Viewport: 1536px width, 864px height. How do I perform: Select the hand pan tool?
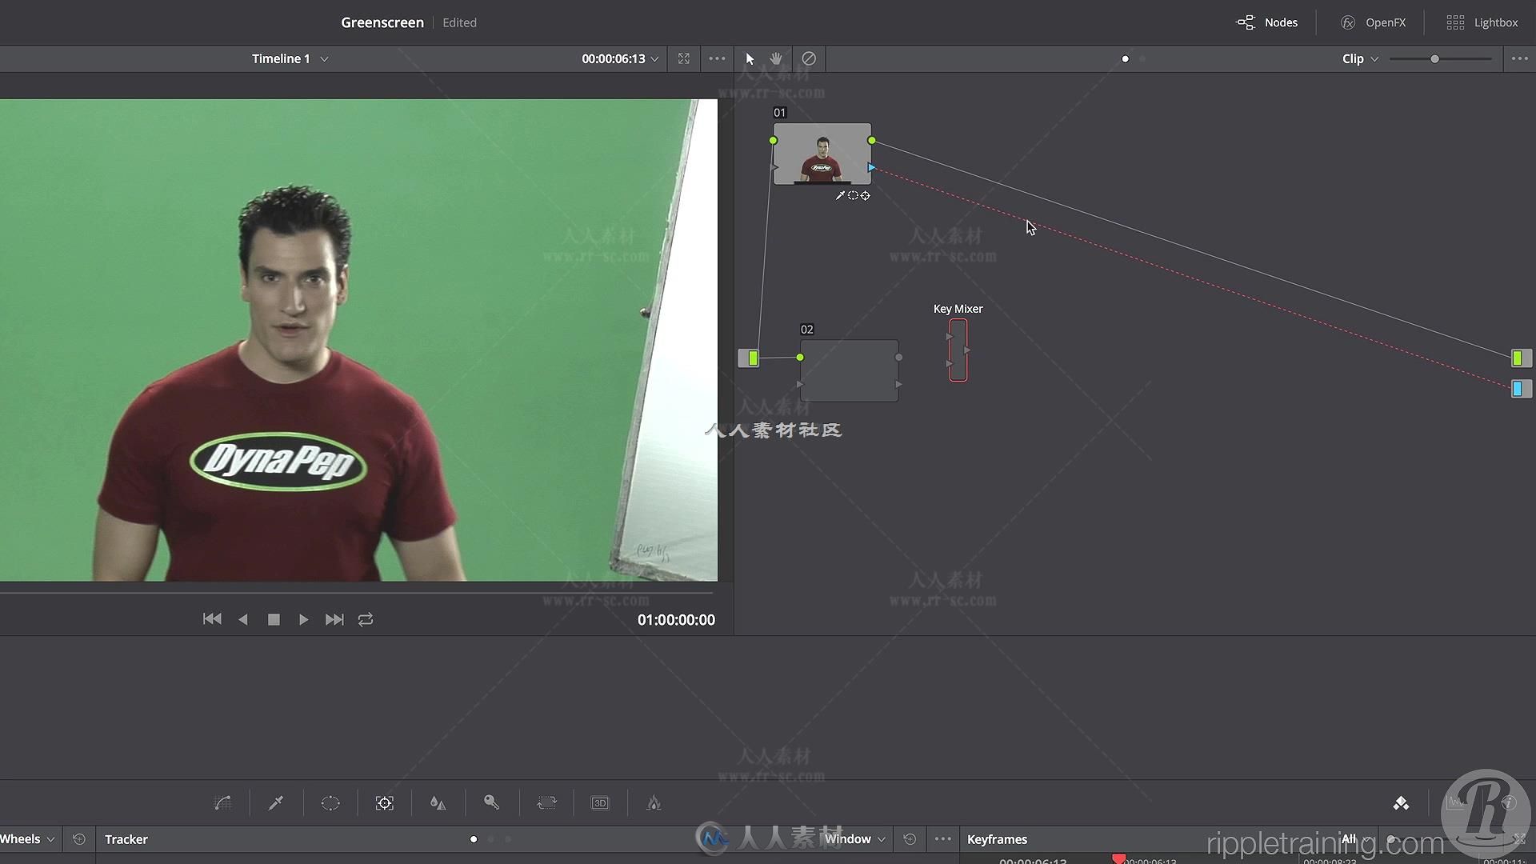point(776,58)
